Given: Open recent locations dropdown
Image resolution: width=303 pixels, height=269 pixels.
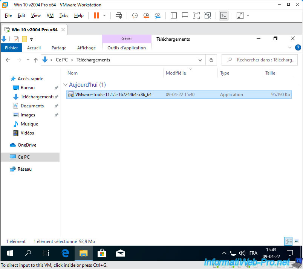Looking at the screenshot, I should point(28,60).
